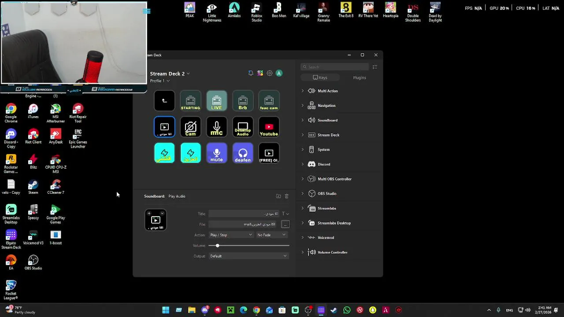Expand the Discord category

pyautogui.click(x=302, y=164)
